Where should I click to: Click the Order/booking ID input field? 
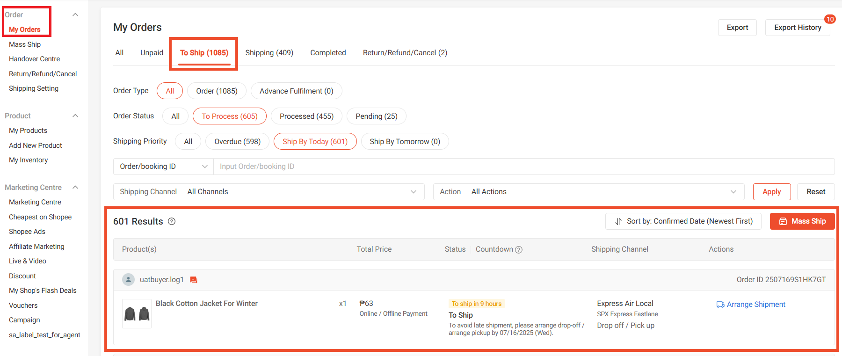click(524, 167)
